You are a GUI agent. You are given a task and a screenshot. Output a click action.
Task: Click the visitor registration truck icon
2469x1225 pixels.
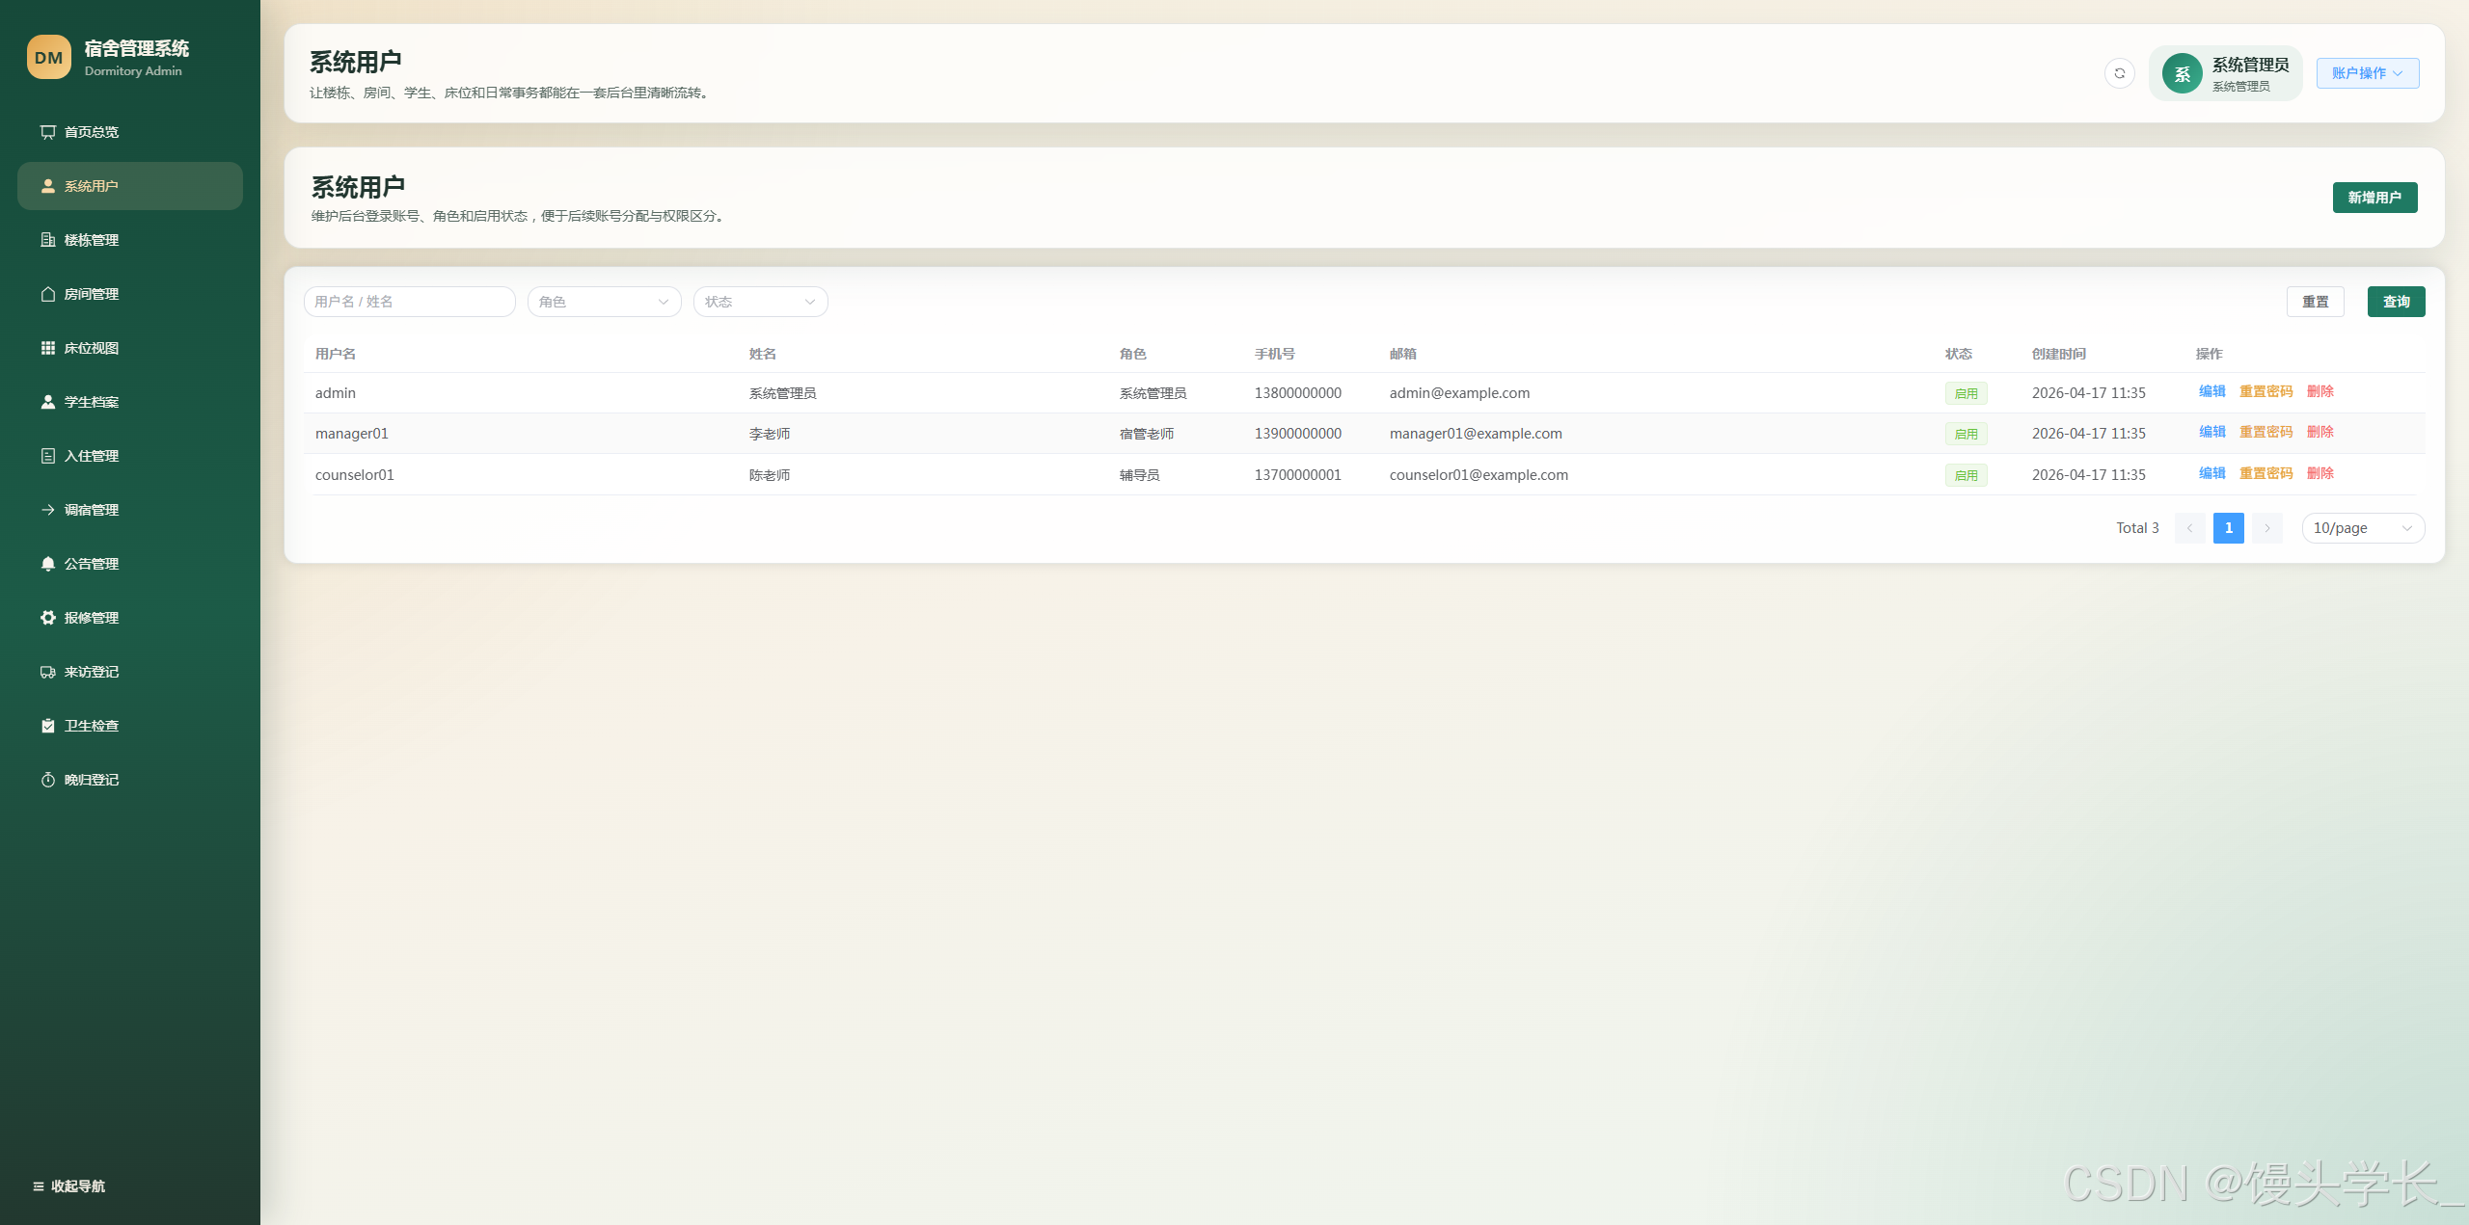(x=47, y=672)
